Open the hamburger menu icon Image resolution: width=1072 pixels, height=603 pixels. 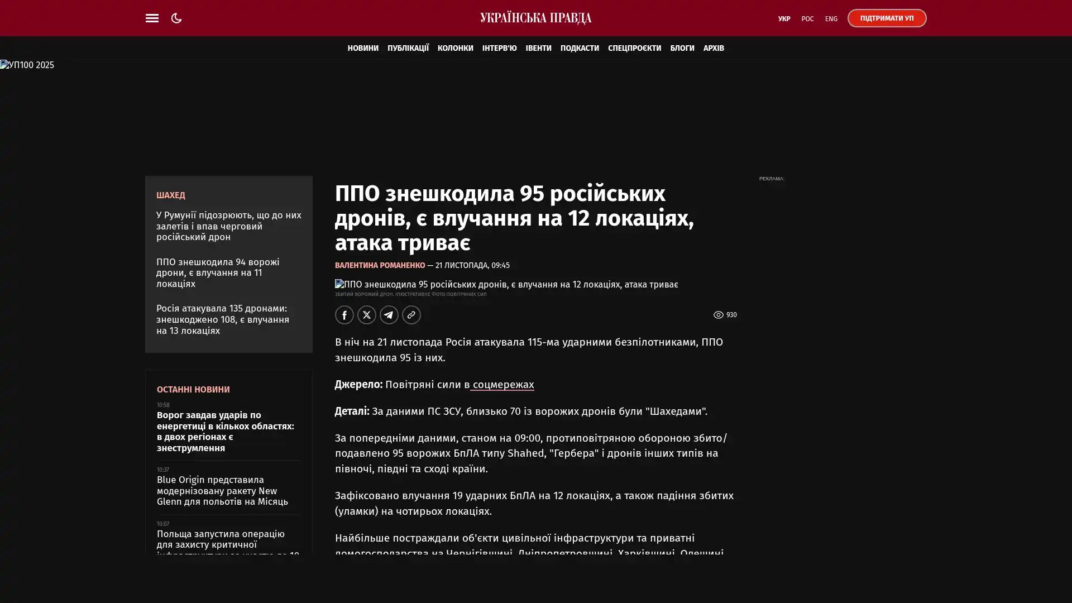coord(152,18)
